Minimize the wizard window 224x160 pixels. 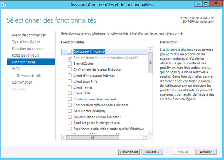(198, 4)
